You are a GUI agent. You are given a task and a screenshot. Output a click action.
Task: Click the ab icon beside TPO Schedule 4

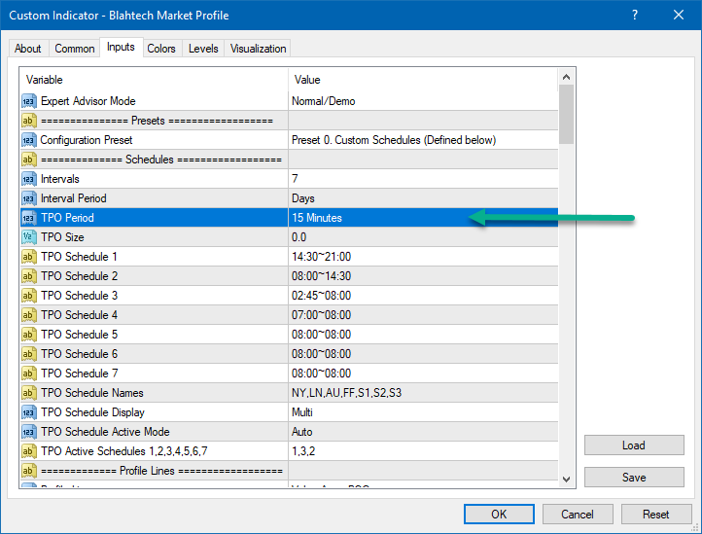click(x=28, y=315)
